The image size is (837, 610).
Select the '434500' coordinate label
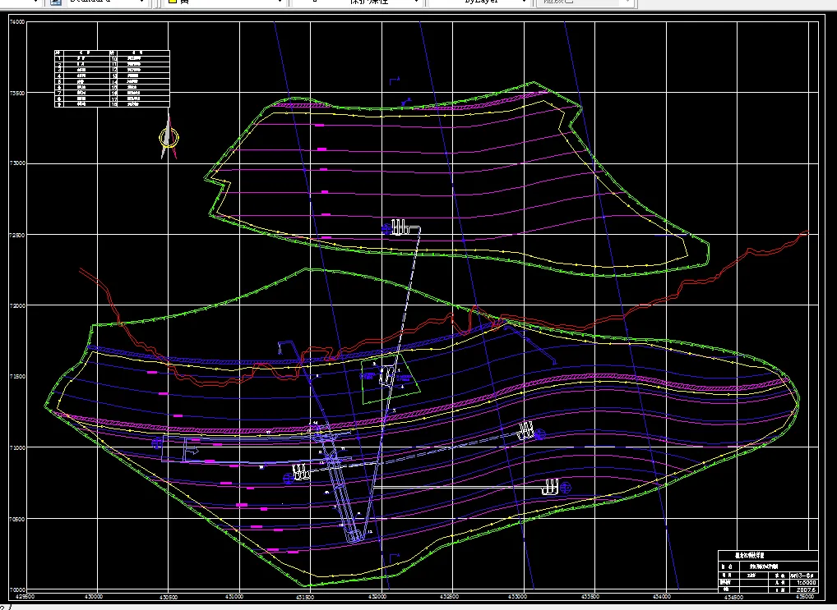click(733, 597)
